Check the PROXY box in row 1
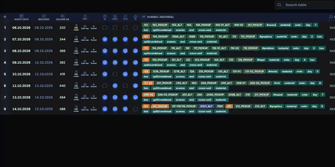The image size is (335, 167). point(115,28)
